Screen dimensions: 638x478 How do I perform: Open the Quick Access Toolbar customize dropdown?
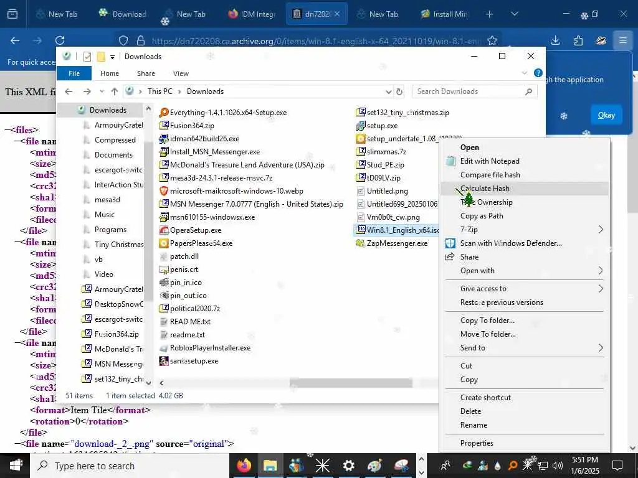coord(112,57)
